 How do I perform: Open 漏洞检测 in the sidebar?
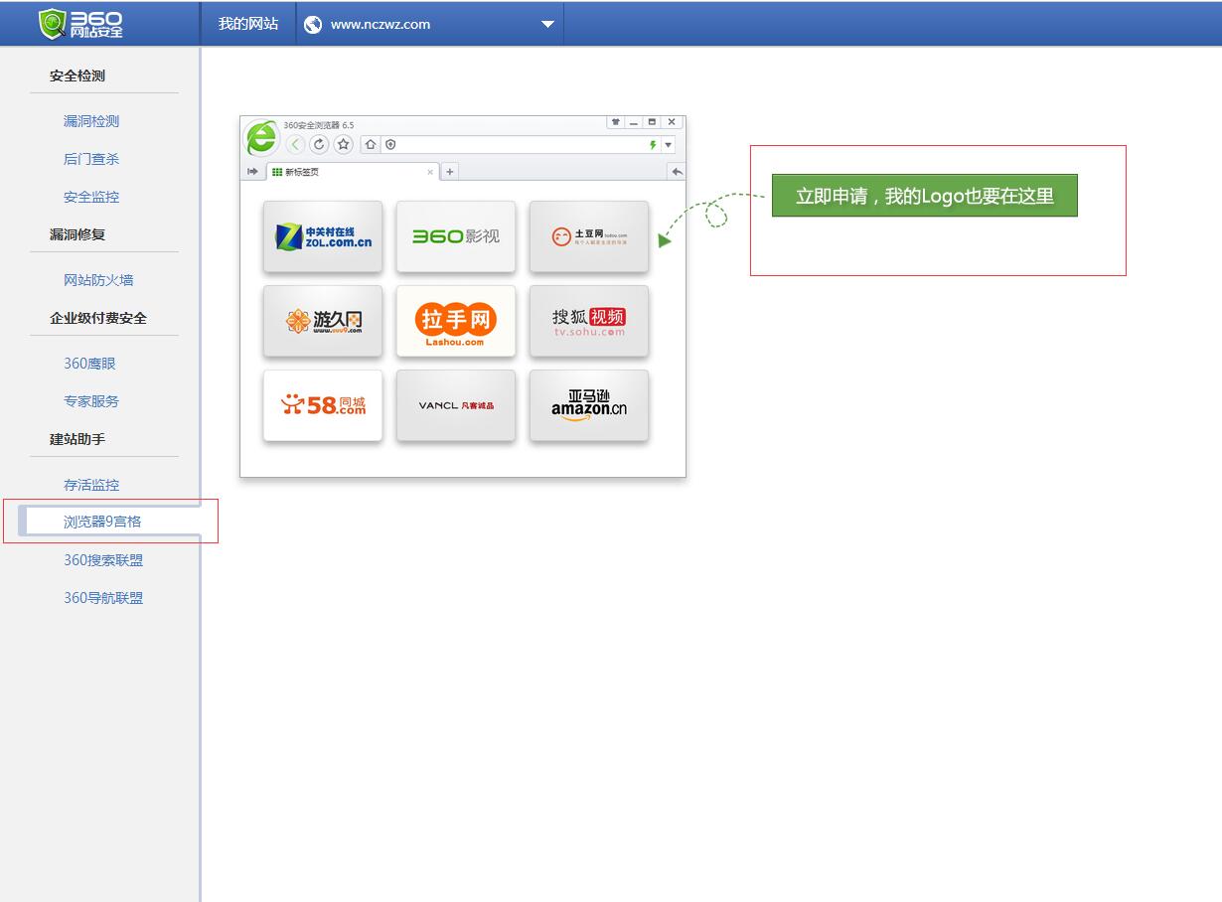point(91,121)
